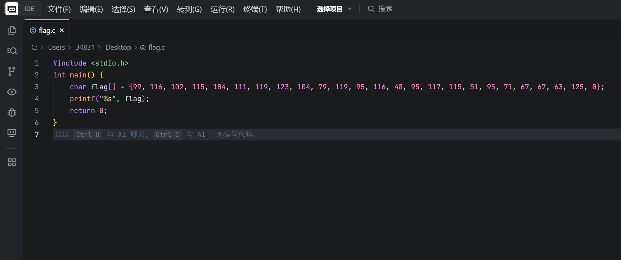This screenshot has height=260, width=621.
Task: Open the 转到(G) menu
Action: point(189,9)
